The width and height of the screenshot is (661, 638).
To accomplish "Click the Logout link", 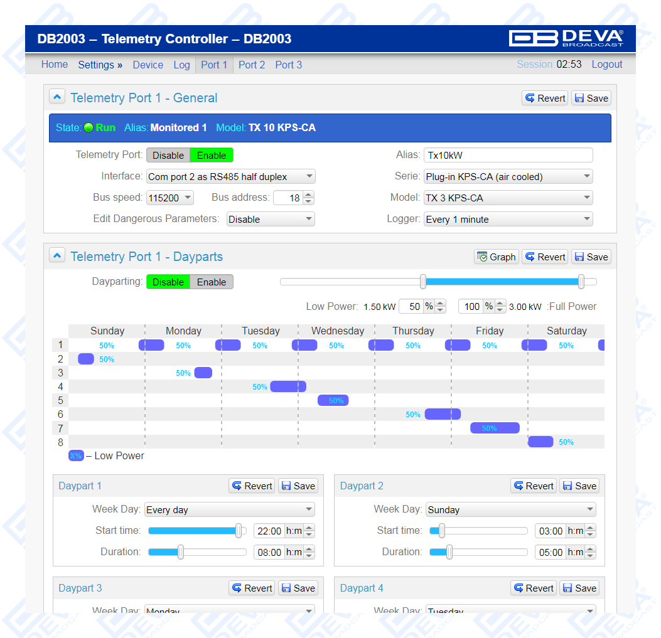I will click(x=606, y=64).
